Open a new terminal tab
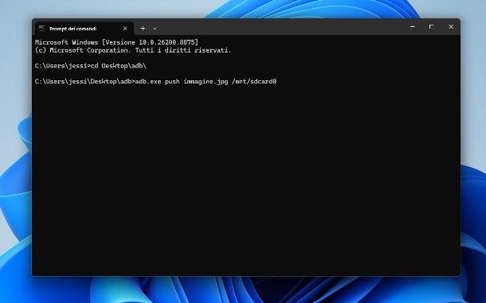This screenshot has height=303, width=486. (x=143, y=29)
